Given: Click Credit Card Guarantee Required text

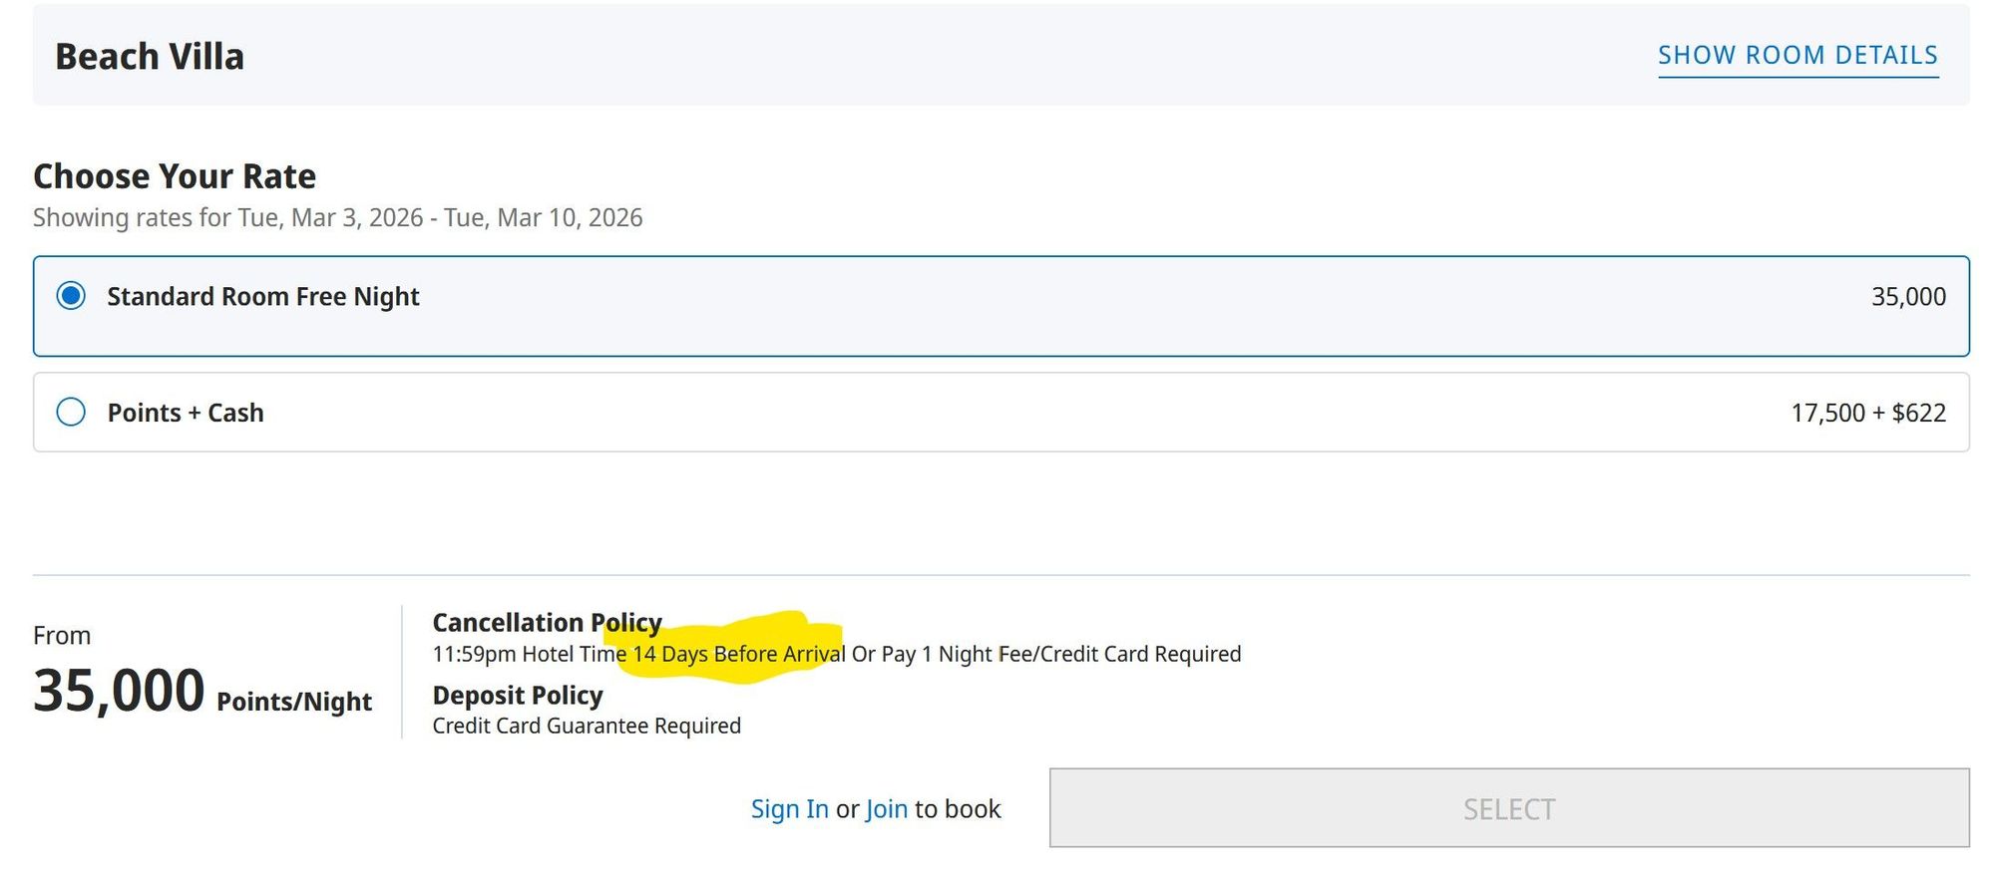Looking at the screenshot, I should (x=587, y=726).
